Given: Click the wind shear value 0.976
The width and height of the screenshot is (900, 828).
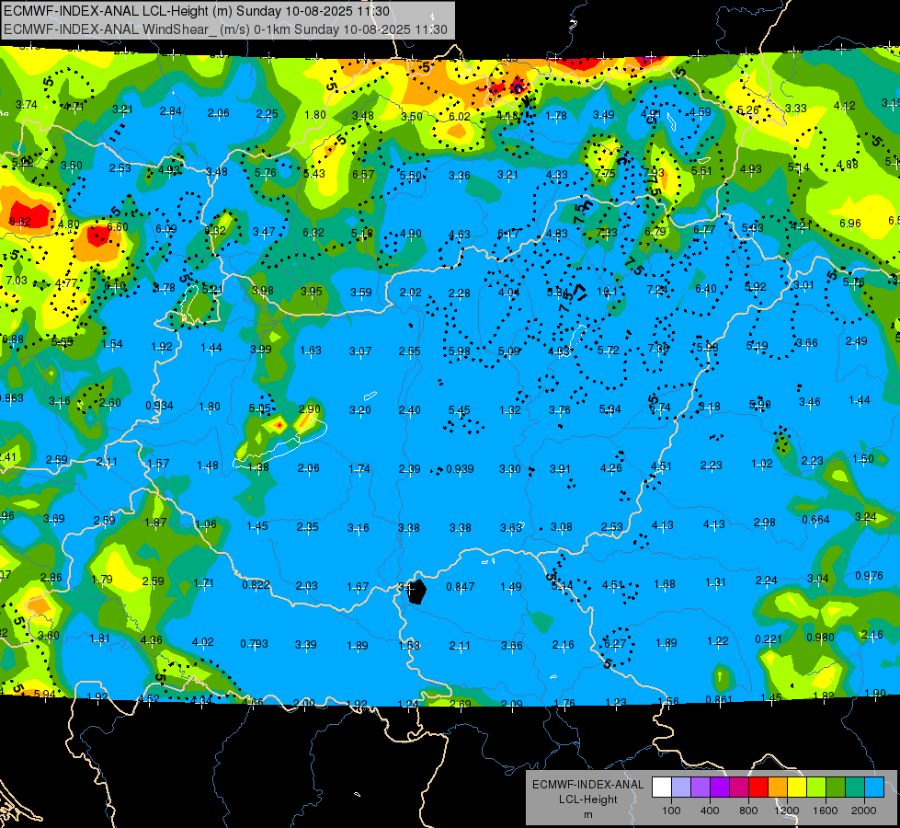Looking at the screenshot, I should 869,576.
